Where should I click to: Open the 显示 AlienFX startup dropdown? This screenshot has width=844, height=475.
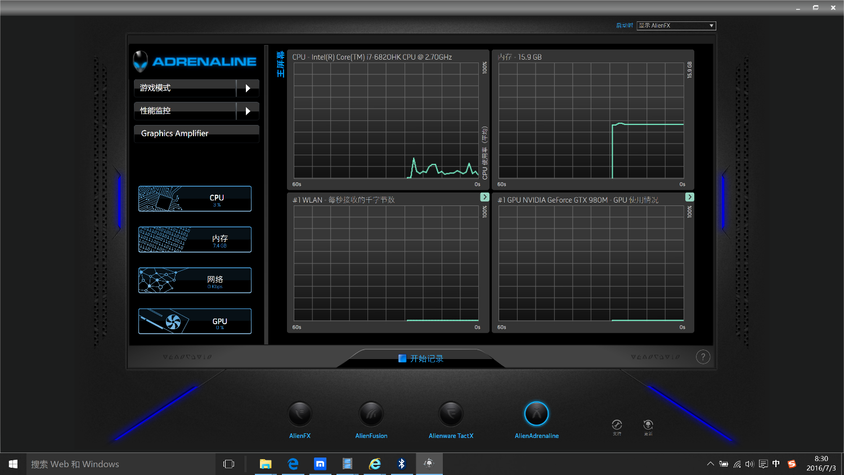coord(676,25)
